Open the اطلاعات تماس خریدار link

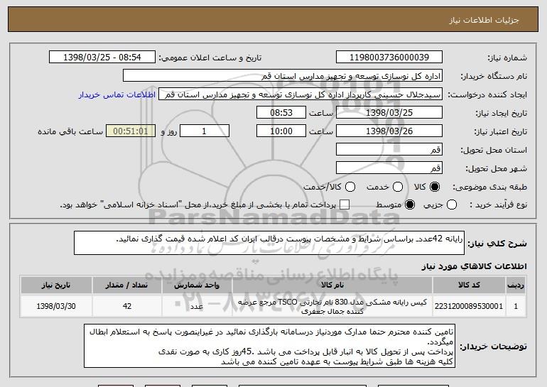tap(117, 95)
